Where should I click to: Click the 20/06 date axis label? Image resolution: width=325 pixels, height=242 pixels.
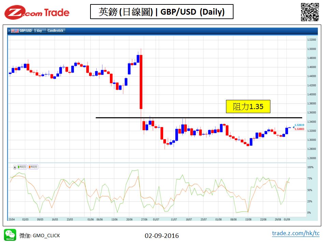tap(129, 220)
